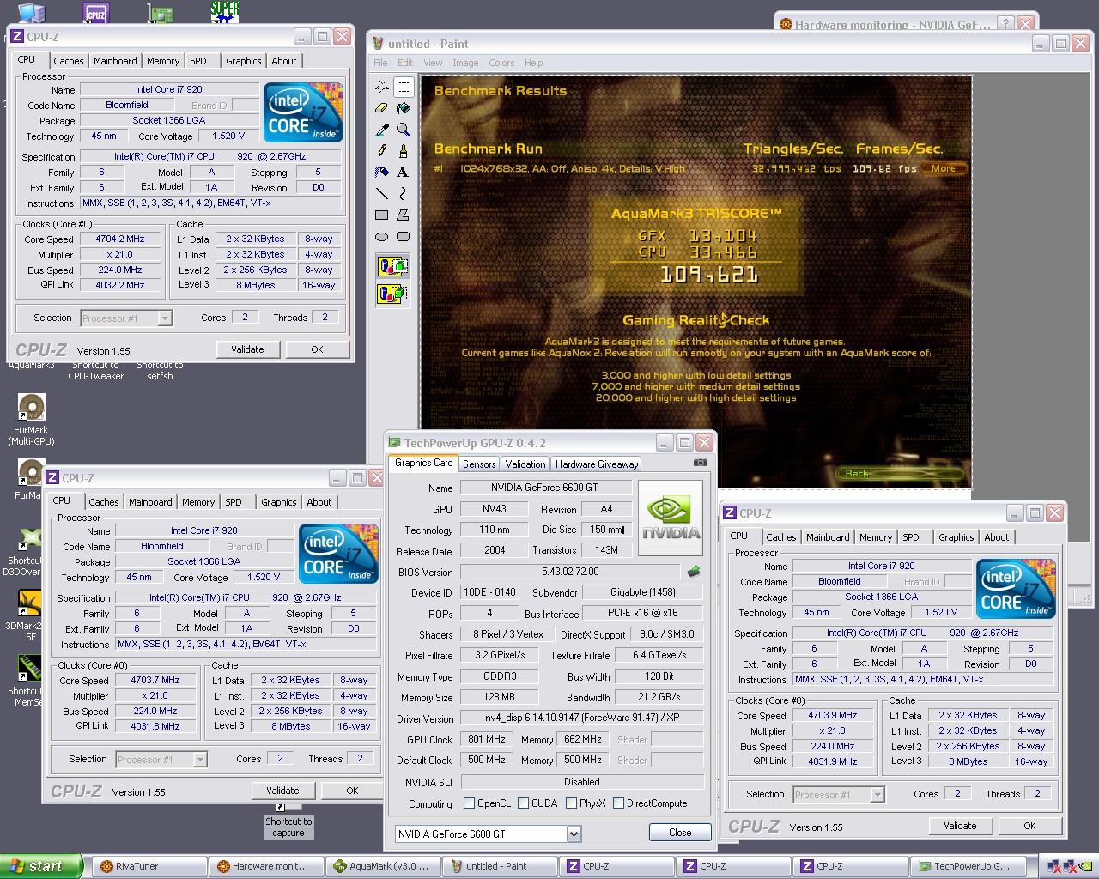1099x879 pixels.
Task: Click the help button on Hardware monitoring window
Action: click(1005, 24)
